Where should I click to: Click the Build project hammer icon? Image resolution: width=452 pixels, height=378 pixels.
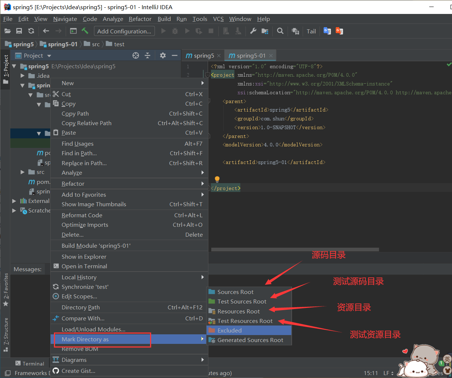click(x=85, y=31)
